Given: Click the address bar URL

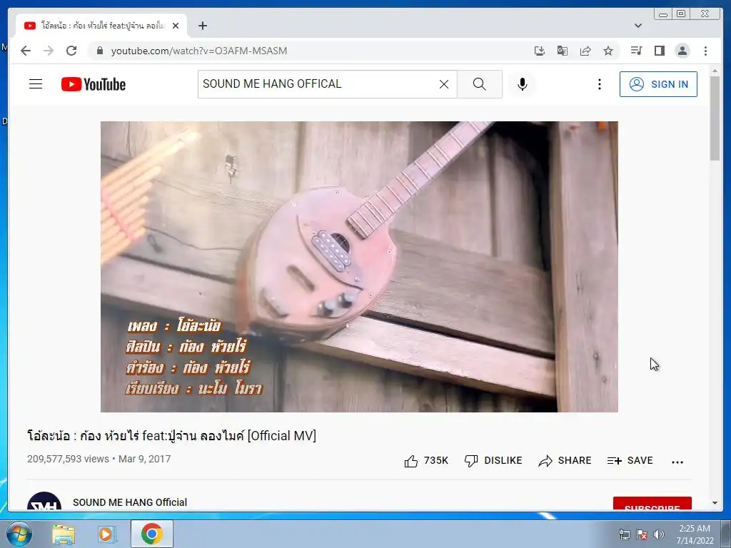Looking at the screenshot, I should pos(199,51).
